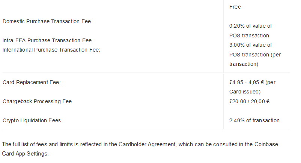Click the "Free" fee value

coord(235,7)
